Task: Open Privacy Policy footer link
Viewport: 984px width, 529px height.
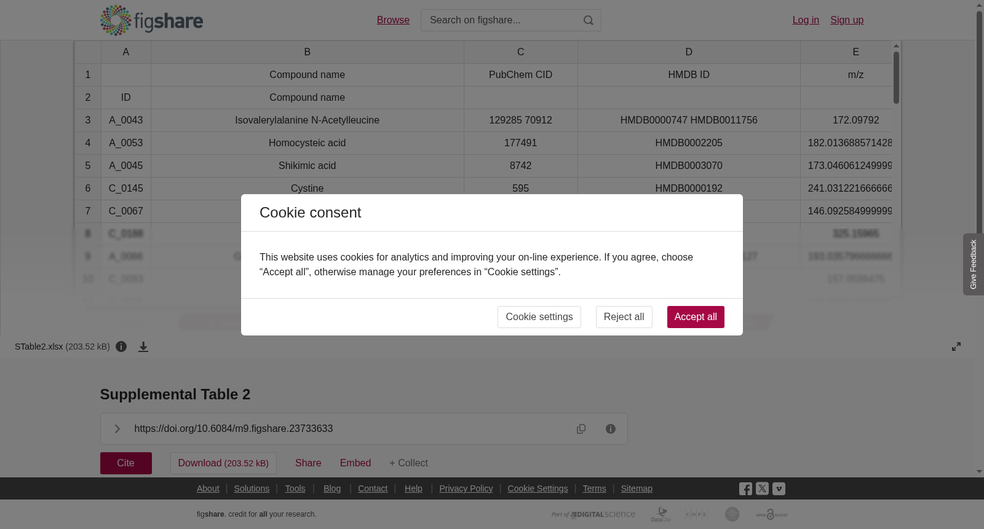Action: tap(466, 488)
